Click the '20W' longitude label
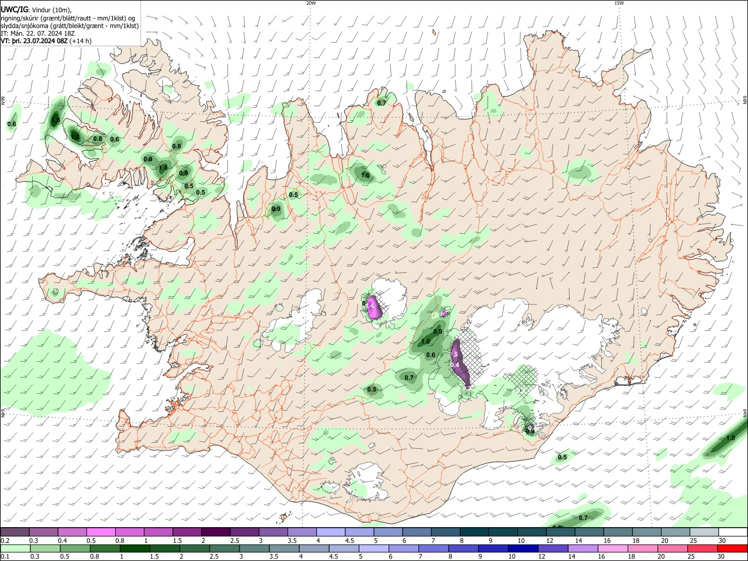 [x=311, y=3]
